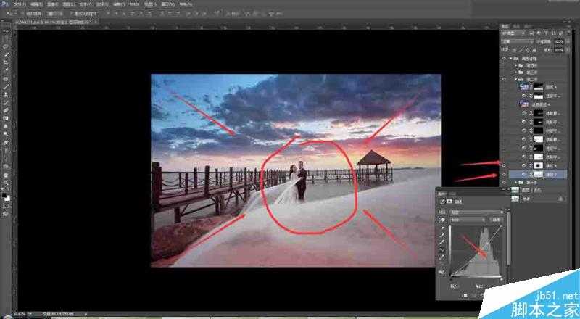
Task: Switch to the open document tab
Action: (x=43, y=22)
